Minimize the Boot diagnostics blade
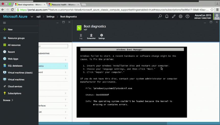Screen dimensions: 220x125 (205, 22)
